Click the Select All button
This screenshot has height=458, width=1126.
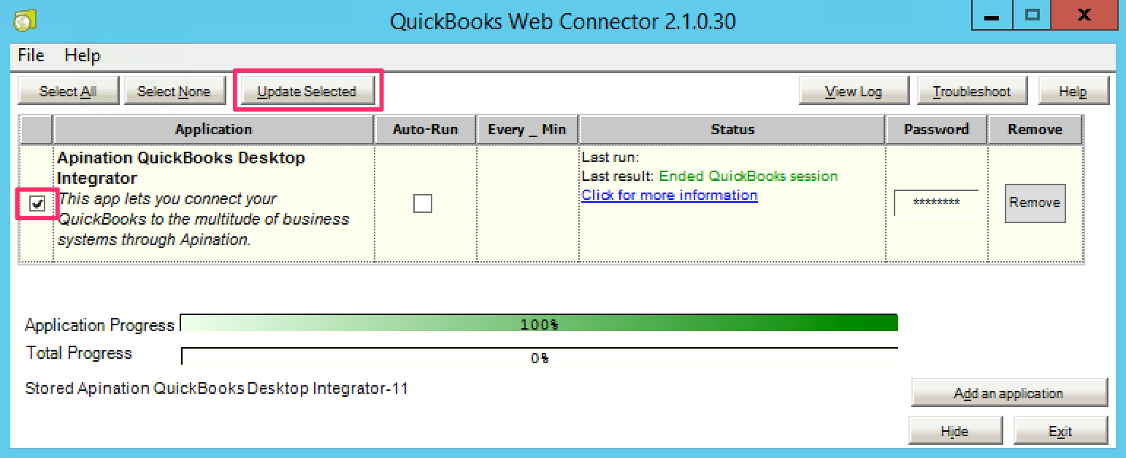(68, 91)
